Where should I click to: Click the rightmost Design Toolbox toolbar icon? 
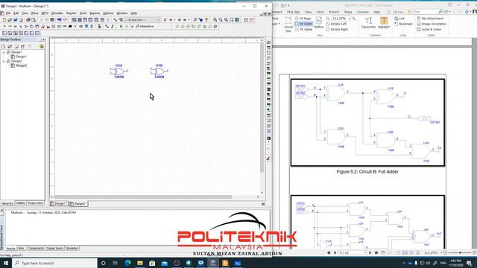(42, 46)
